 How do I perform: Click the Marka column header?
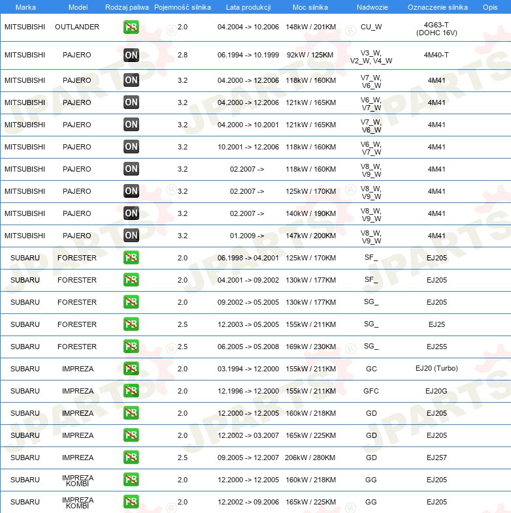point(25,7)
